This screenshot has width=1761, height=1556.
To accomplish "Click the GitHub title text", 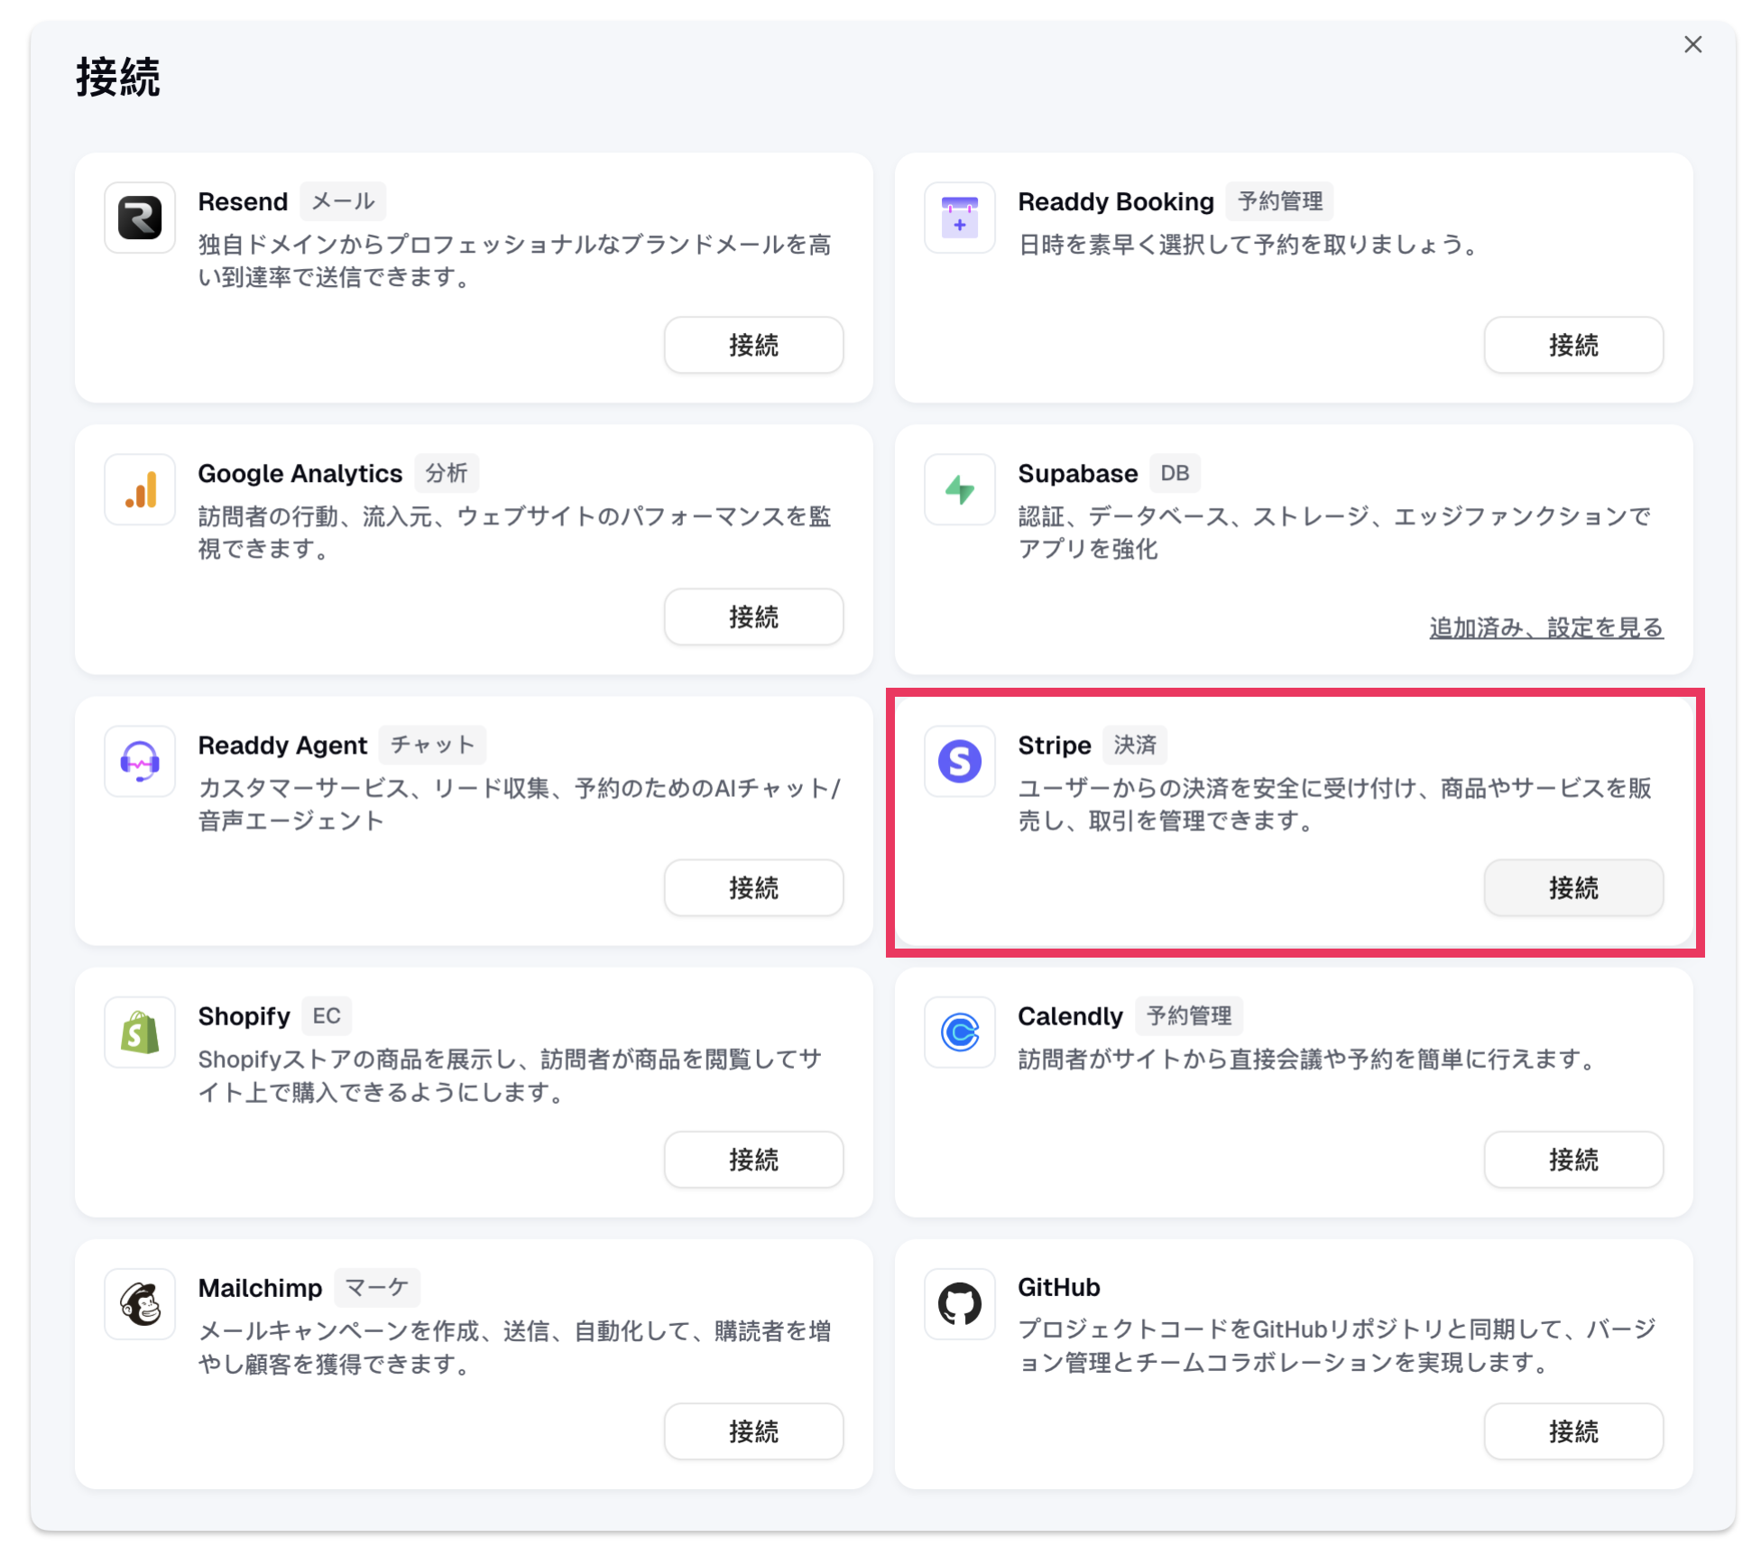I will point(1059,1287).
